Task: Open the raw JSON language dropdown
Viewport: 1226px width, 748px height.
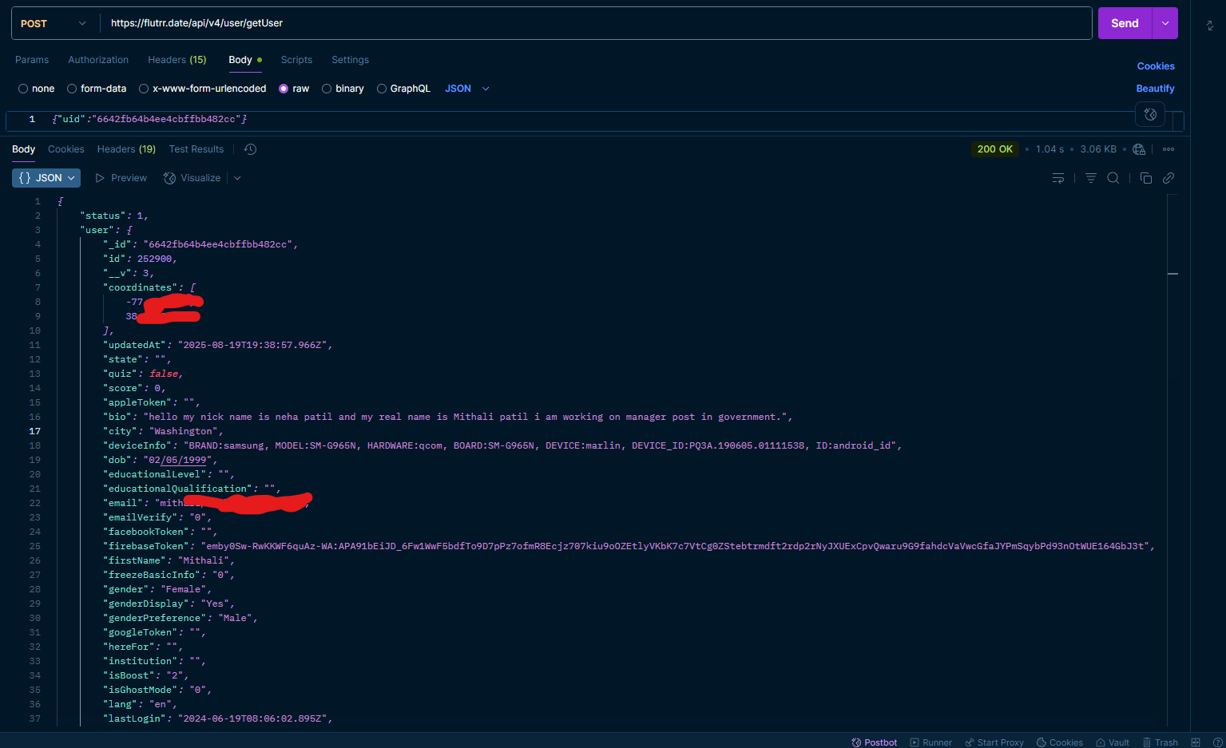Action: (x=467, y=89)
